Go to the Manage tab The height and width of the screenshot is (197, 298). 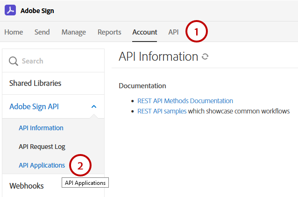click(x=74, y=32)
